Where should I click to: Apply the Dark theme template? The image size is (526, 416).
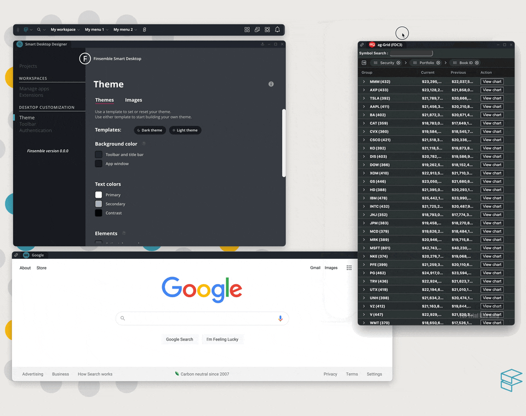150,130
